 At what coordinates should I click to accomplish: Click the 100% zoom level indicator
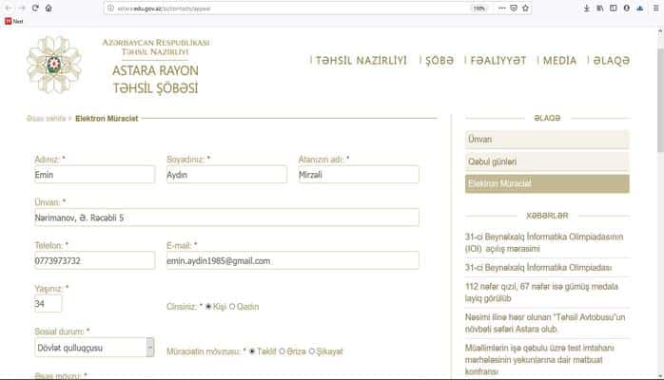(479, 8)
